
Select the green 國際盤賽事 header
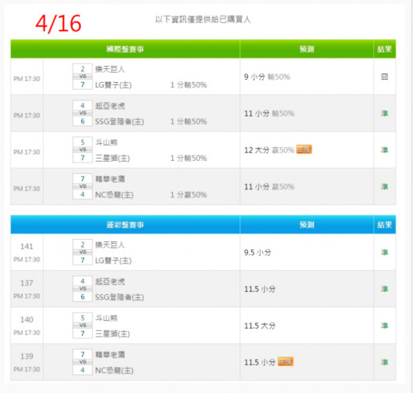click(125, 49)
